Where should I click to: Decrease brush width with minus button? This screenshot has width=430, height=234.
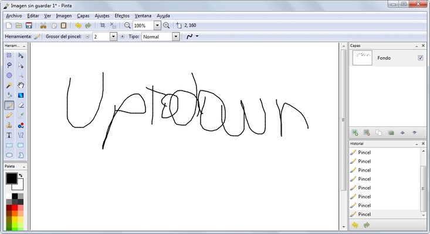[87, 36]
